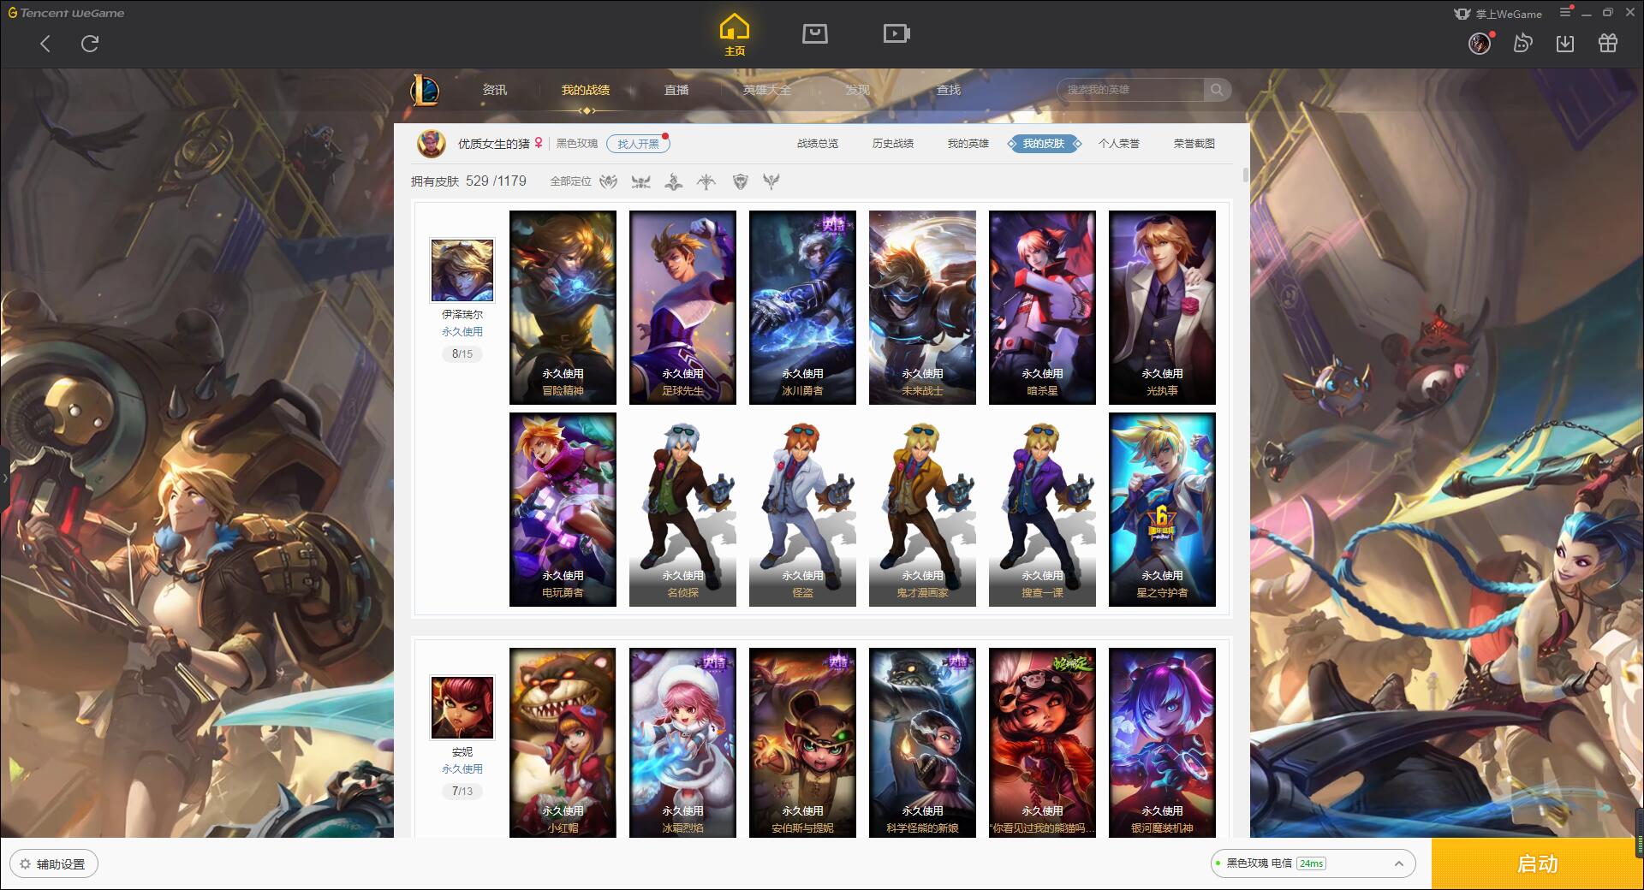Open the gift box icon
Viewport: 1644px width, 890px height.
click(x=1608, y=43)
